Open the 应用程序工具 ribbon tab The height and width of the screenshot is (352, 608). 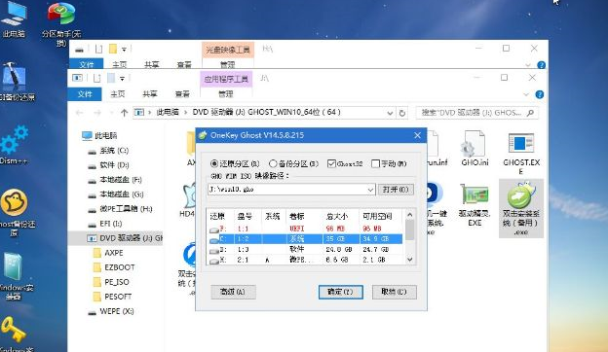[x=226, y=79]
